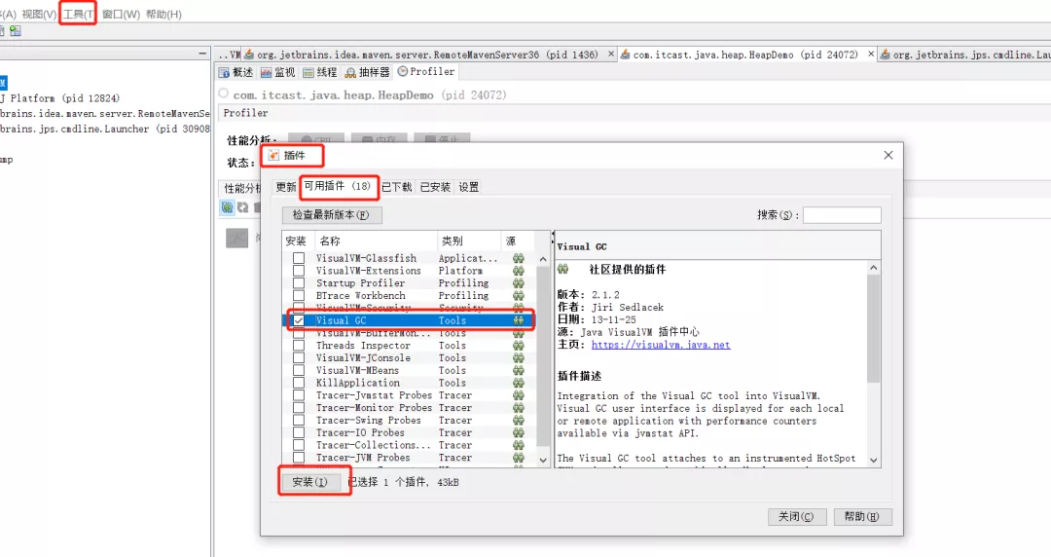Check the VisualVM-MBeans plugin checkbox
This screenshot has width=1051, height=557.
(x=299, y=370)
